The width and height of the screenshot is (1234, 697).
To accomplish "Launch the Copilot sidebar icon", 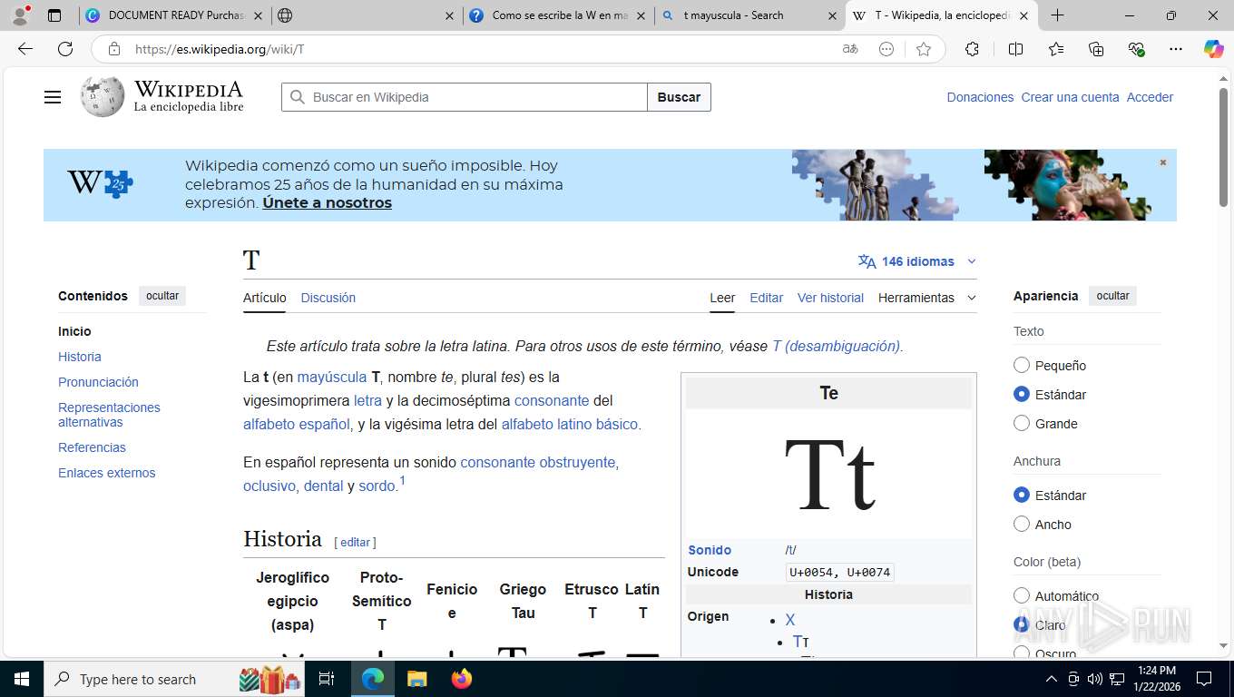I will point(1214,49).
